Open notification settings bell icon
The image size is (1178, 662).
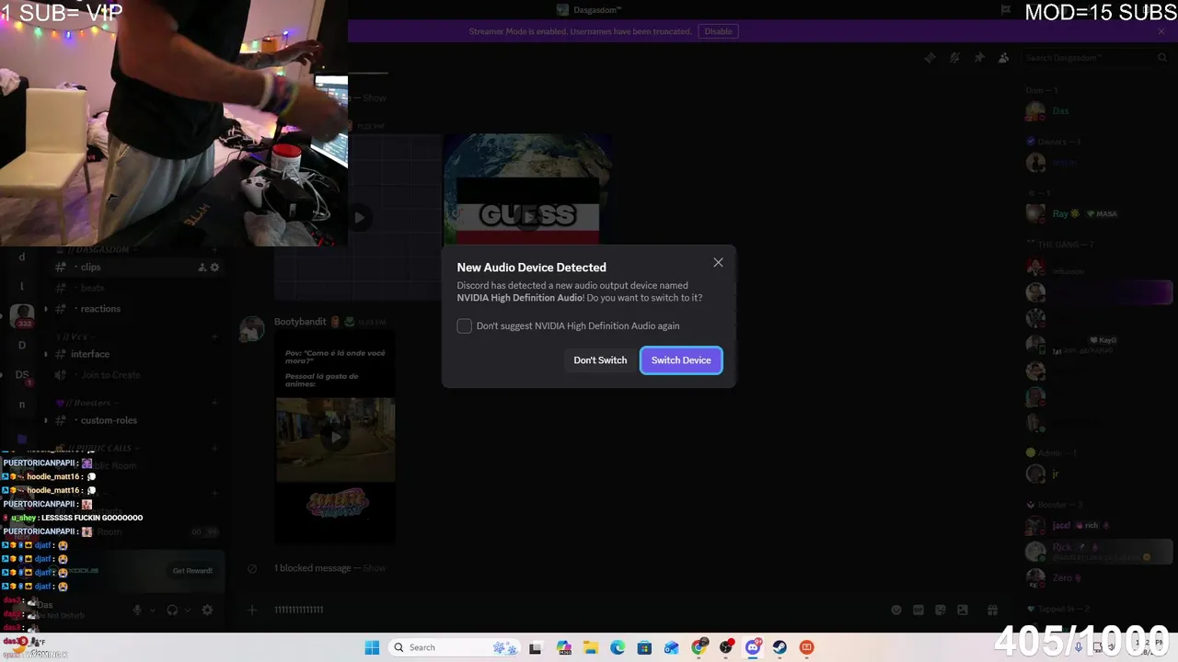coord(954,58)
